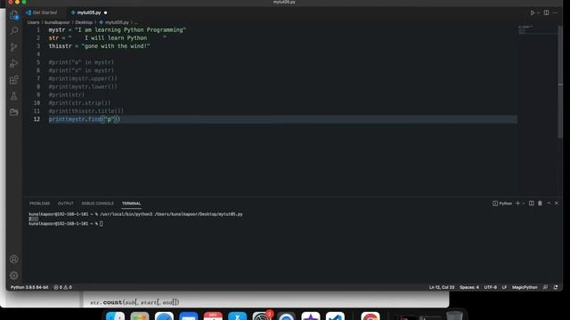570x320 pixels.
Task: Open Finder from the Dock
Action: [115, 316]
